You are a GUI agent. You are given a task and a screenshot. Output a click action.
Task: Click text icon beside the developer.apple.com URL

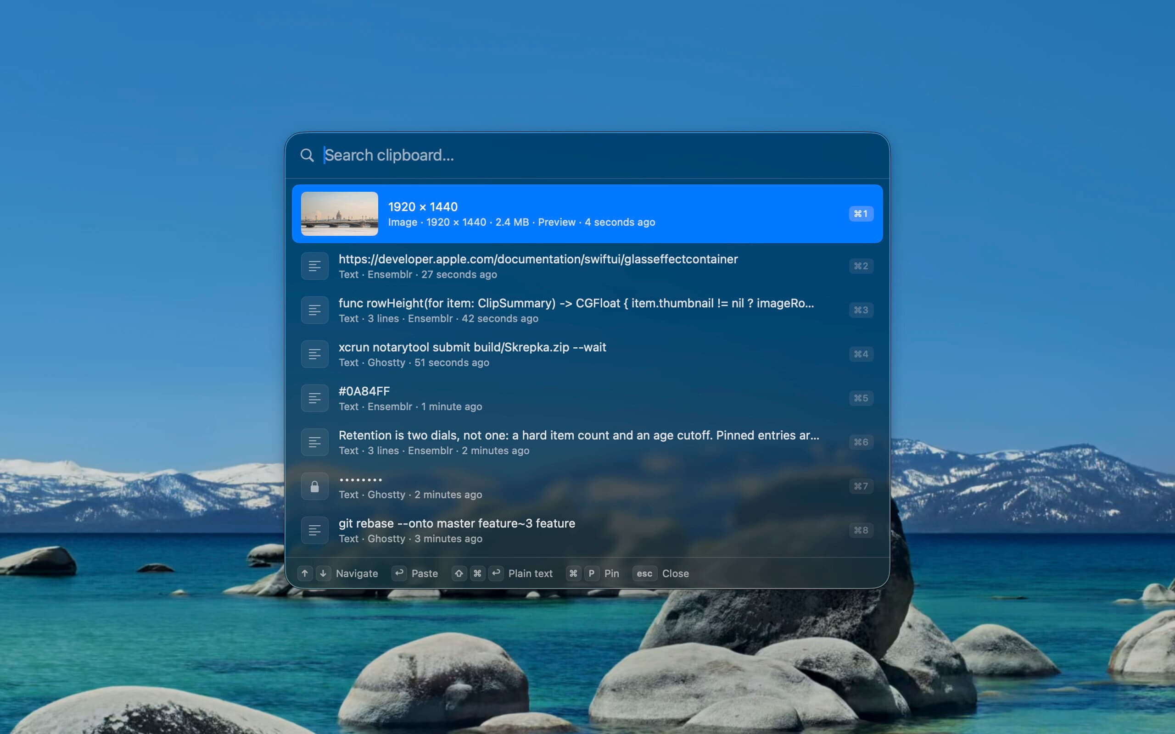314,266
